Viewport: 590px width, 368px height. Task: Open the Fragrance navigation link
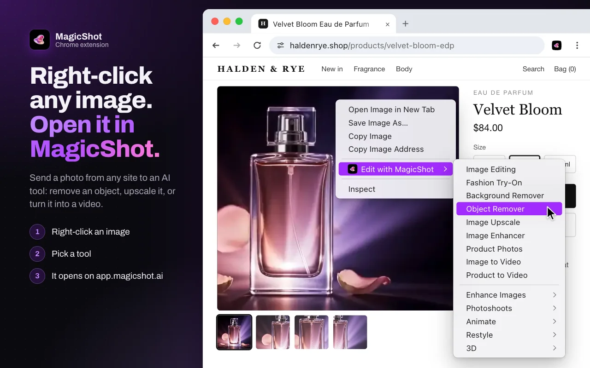pyautogui.click(x=369, y=69)
